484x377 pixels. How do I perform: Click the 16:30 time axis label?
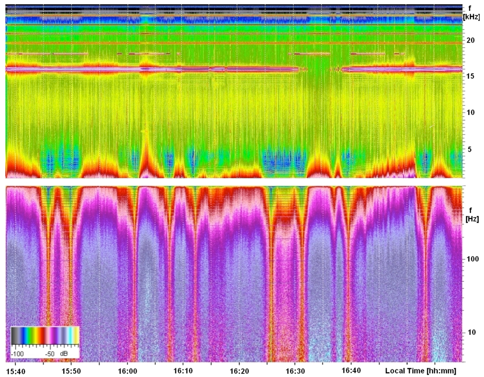(294, 371)
